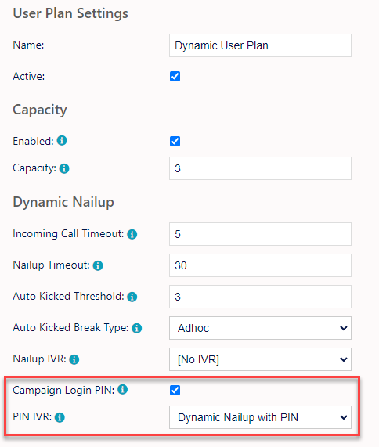Show info for Campaign Login PIN
Image resolution: width=379 pixels, height=447 pixels.
point(123,389)
